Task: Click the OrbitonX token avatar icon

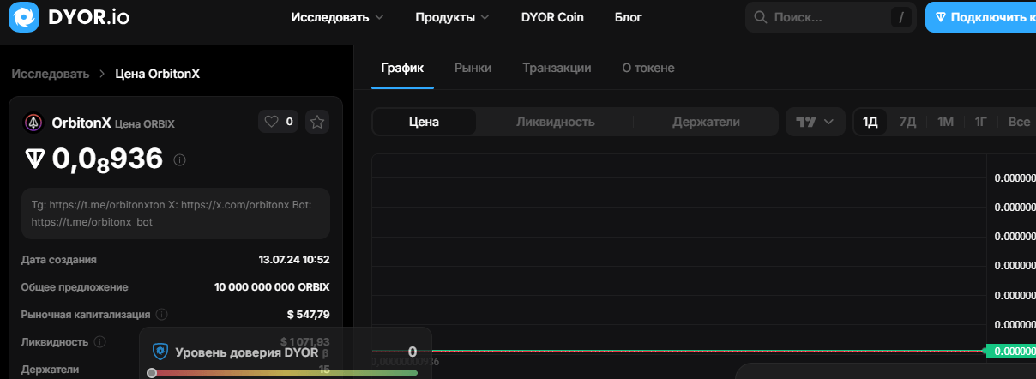Action: 33,123
